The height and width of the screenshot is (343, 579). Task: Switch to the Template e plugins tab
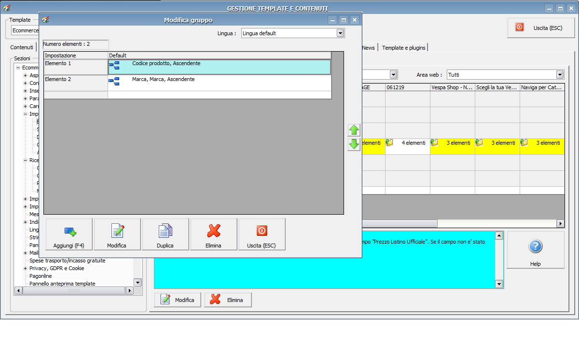[x=403, y=48]
